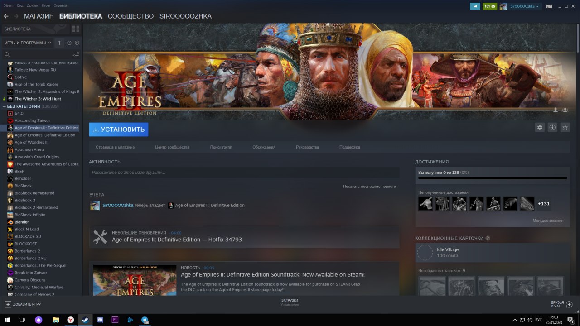Open the collections grid view icon
The width and height of the screenshot is (580, 326).
tap(76, 29)
